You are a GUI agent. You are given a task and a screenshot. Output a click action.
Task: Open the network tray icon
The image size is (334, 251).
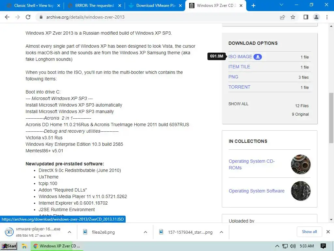[x=285, y=246]
